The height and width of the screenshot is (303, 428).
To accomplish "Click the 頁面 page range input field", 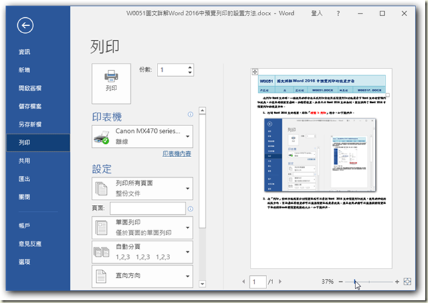I will pos(148,209).
